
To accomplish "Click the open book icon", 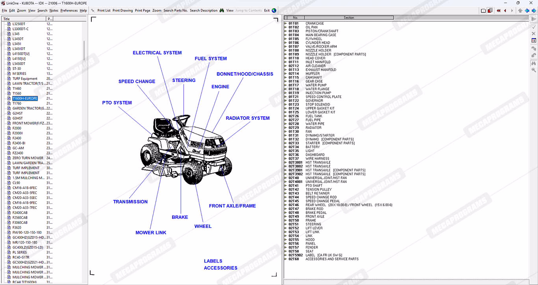I will pyautogui.click(x=483, y=11).
